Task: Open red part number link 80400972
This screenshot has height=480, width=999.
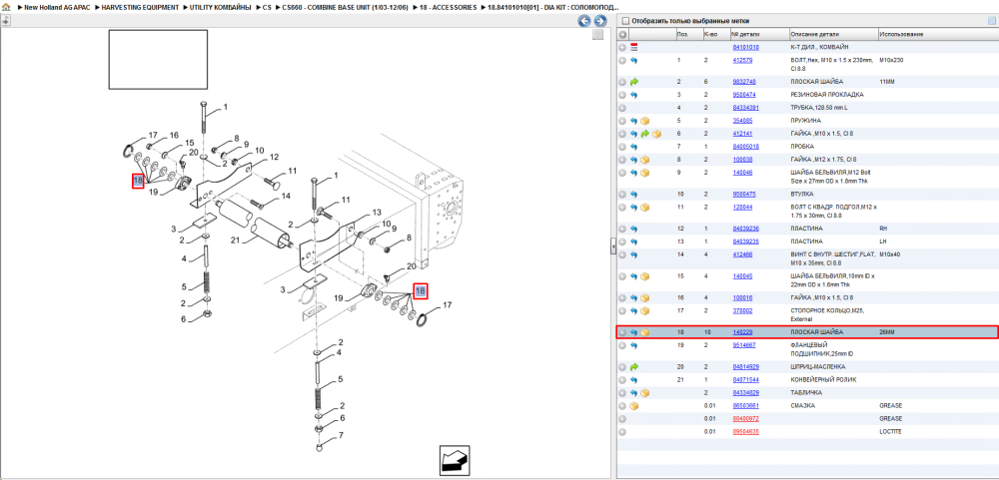Action: tap(745, 418)
